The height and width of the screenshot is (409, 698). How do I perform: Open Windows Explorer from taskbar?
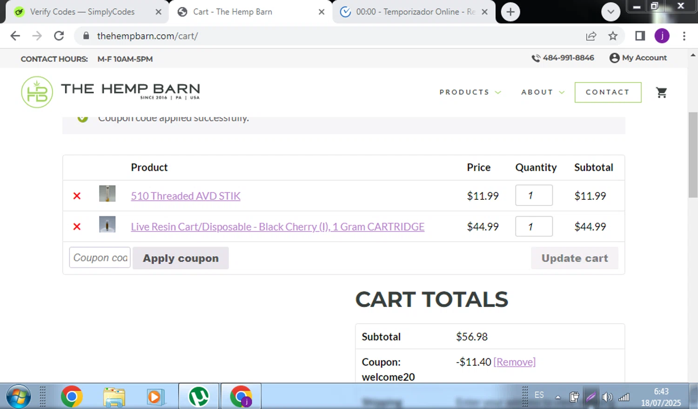tap(114, 397)
